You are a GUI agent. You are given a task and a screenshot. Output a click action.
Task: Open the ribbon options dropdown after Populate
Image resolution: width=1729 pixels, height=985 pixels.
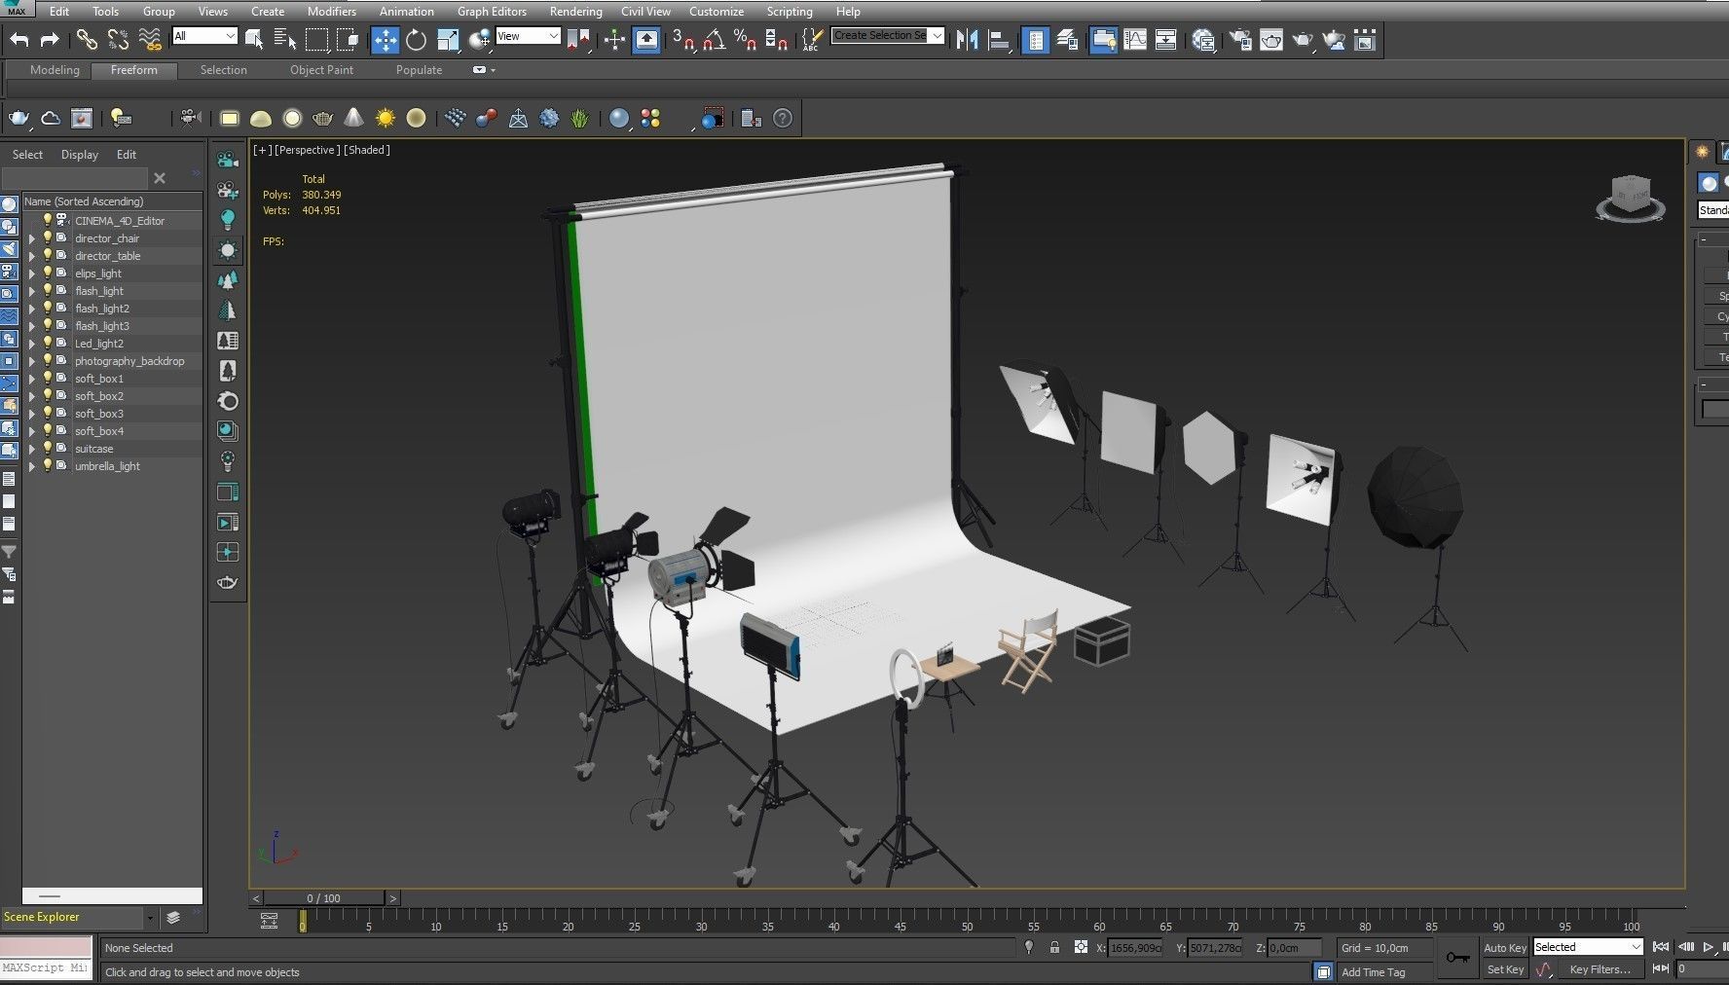click(x=484, y=70)
